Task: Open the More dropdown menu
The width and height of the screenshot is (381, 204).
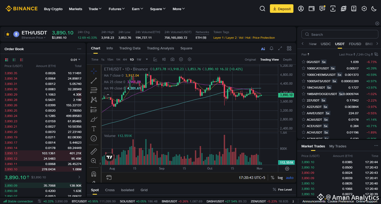Action: 179,9
